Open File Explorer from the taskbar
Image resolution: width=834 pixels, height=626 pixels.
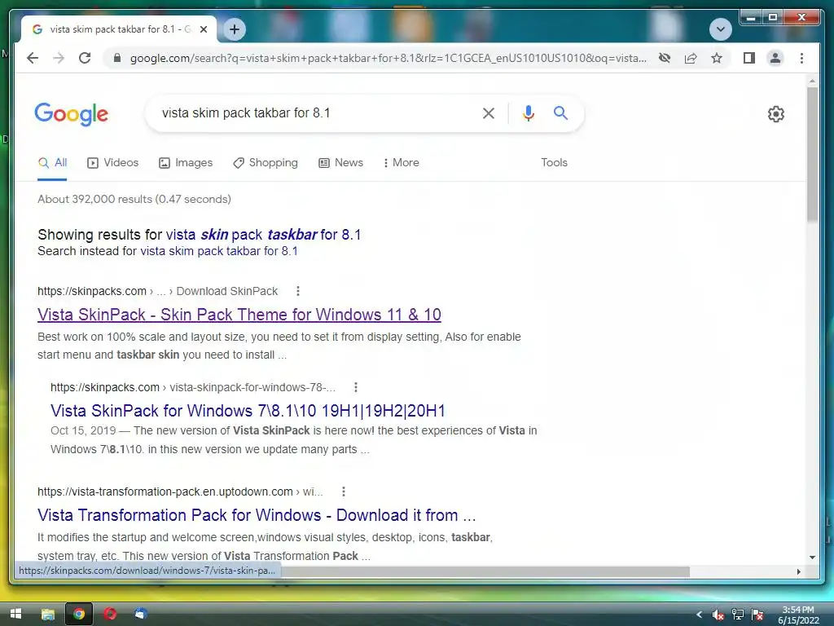pos(48,615)
